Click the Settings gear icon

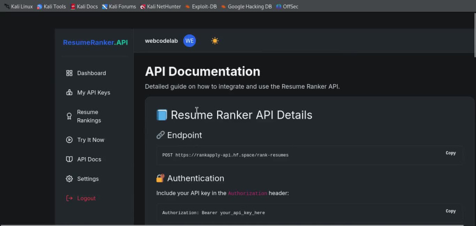pos(69,179)
